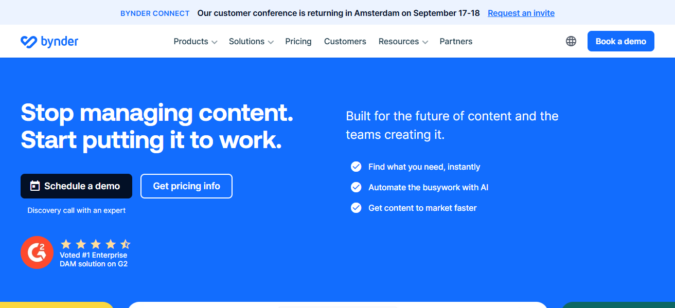Click the Voted #1 Enterprise DAM text

tap(94, 259)
